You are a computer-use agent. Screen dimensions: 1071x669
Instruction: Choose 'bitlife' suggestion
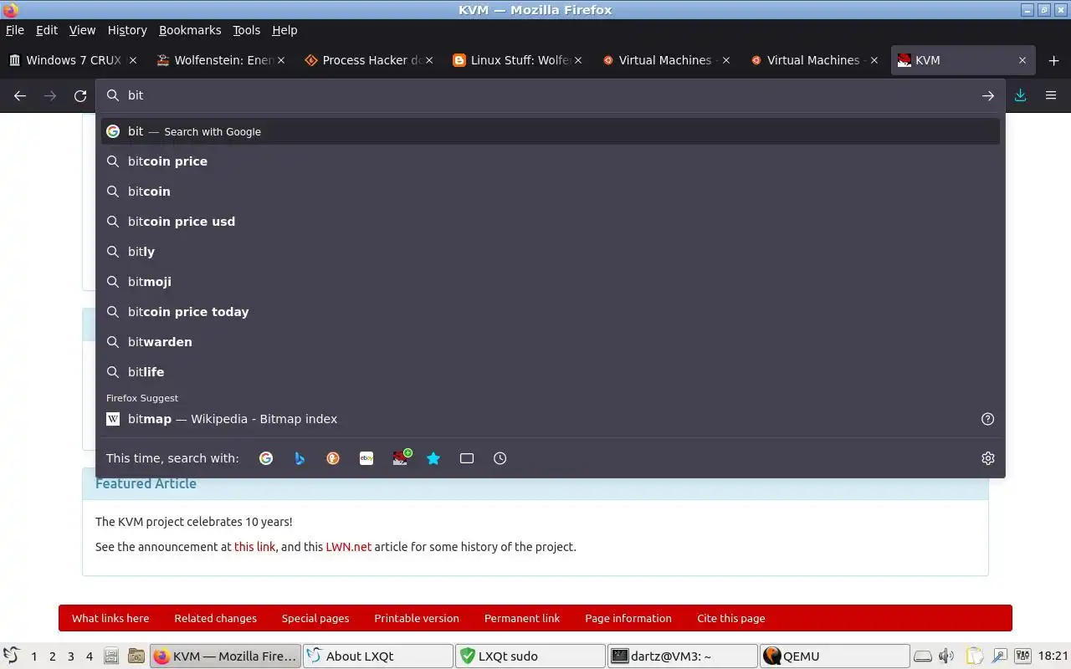(x=551, y=372)
